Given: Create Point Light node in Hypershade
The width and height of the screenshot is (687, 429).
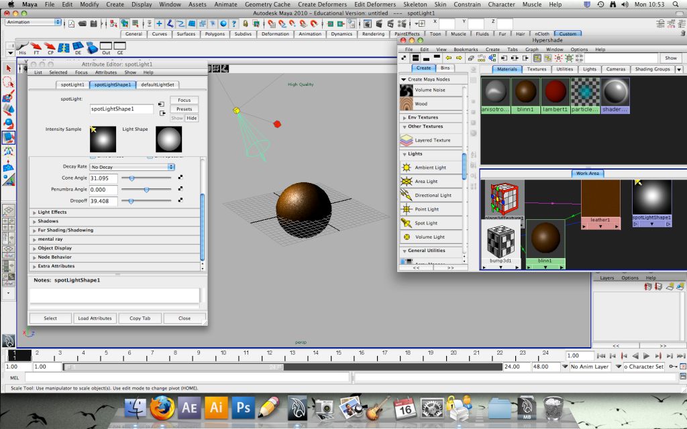Looking at the screenshot, I should tap(431, 209).
